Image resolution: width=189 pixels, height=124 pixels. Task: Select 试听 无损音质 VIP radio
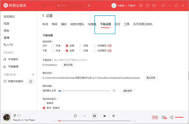tap(94, 46)
